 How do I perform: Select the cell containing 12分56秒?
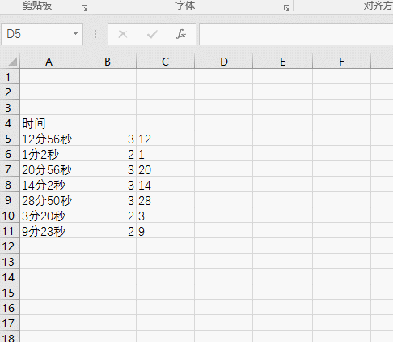[x=49, y=139]
